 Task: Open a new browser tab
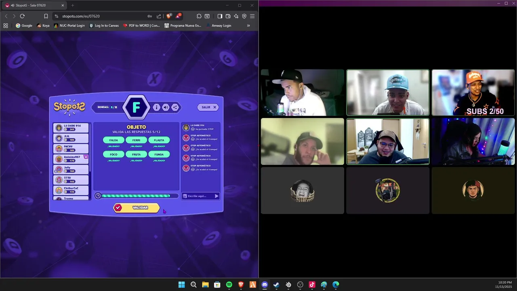[x=73, y=5]
